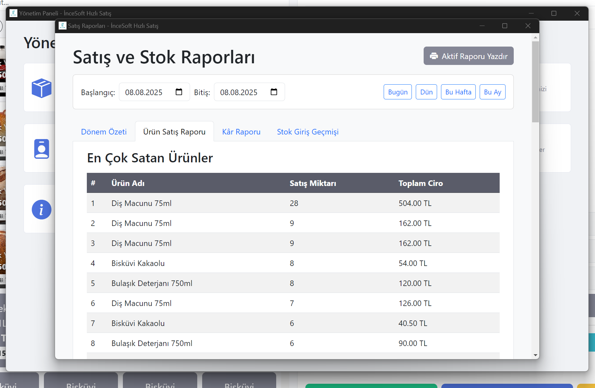Print report using Aktif Raporu Yazdır
Image resolution: width=595 pixels, height=388 pixels.
[x=469, y=56]
